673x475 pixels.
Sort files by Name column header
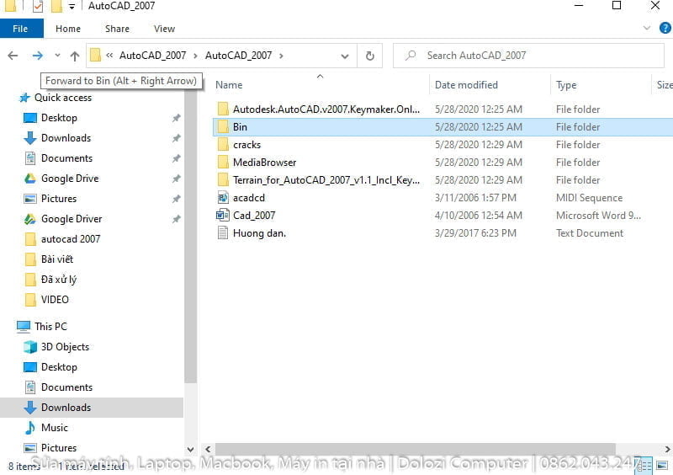pos(229,85)
